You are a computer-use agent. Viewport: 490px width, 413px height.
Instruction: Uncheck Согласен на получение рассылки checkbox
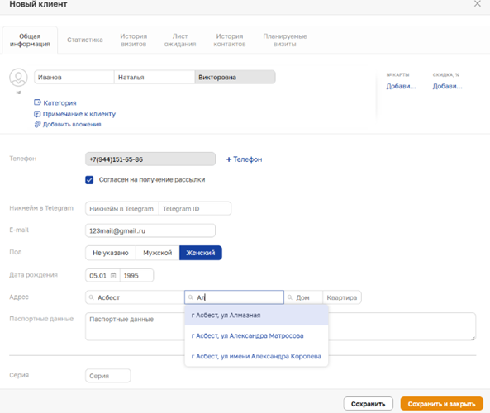click(89, 180)
